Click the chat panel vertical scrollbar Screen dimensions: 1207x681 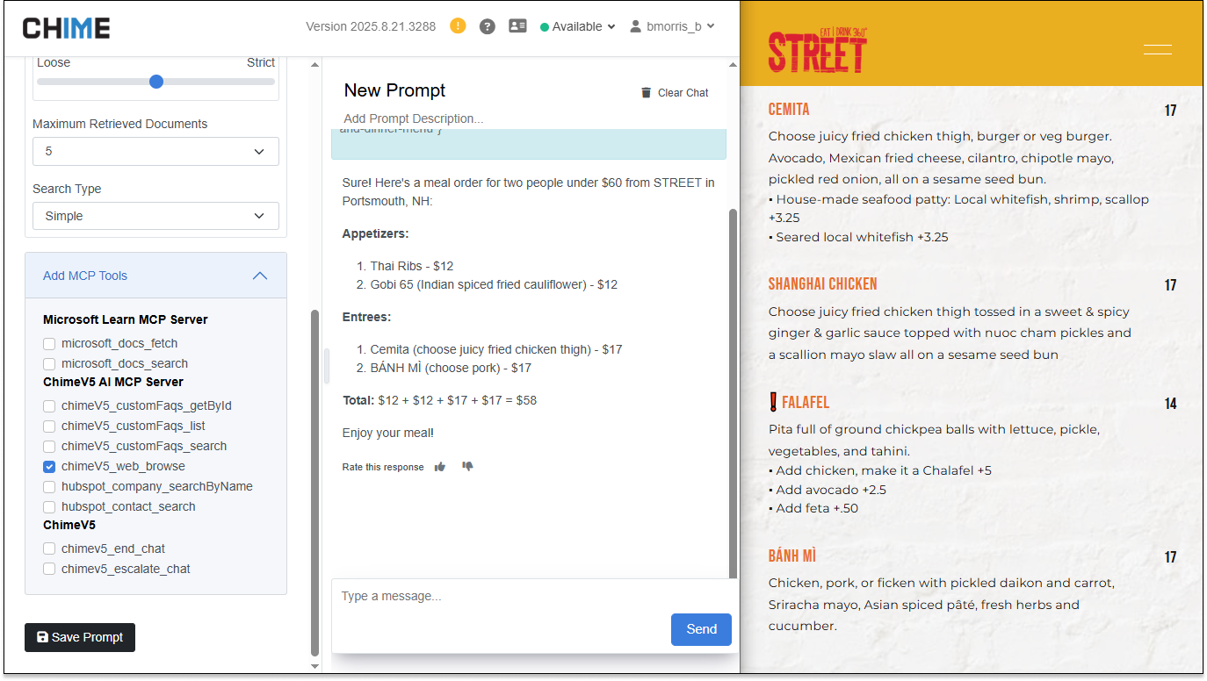(x=733, y=393)
